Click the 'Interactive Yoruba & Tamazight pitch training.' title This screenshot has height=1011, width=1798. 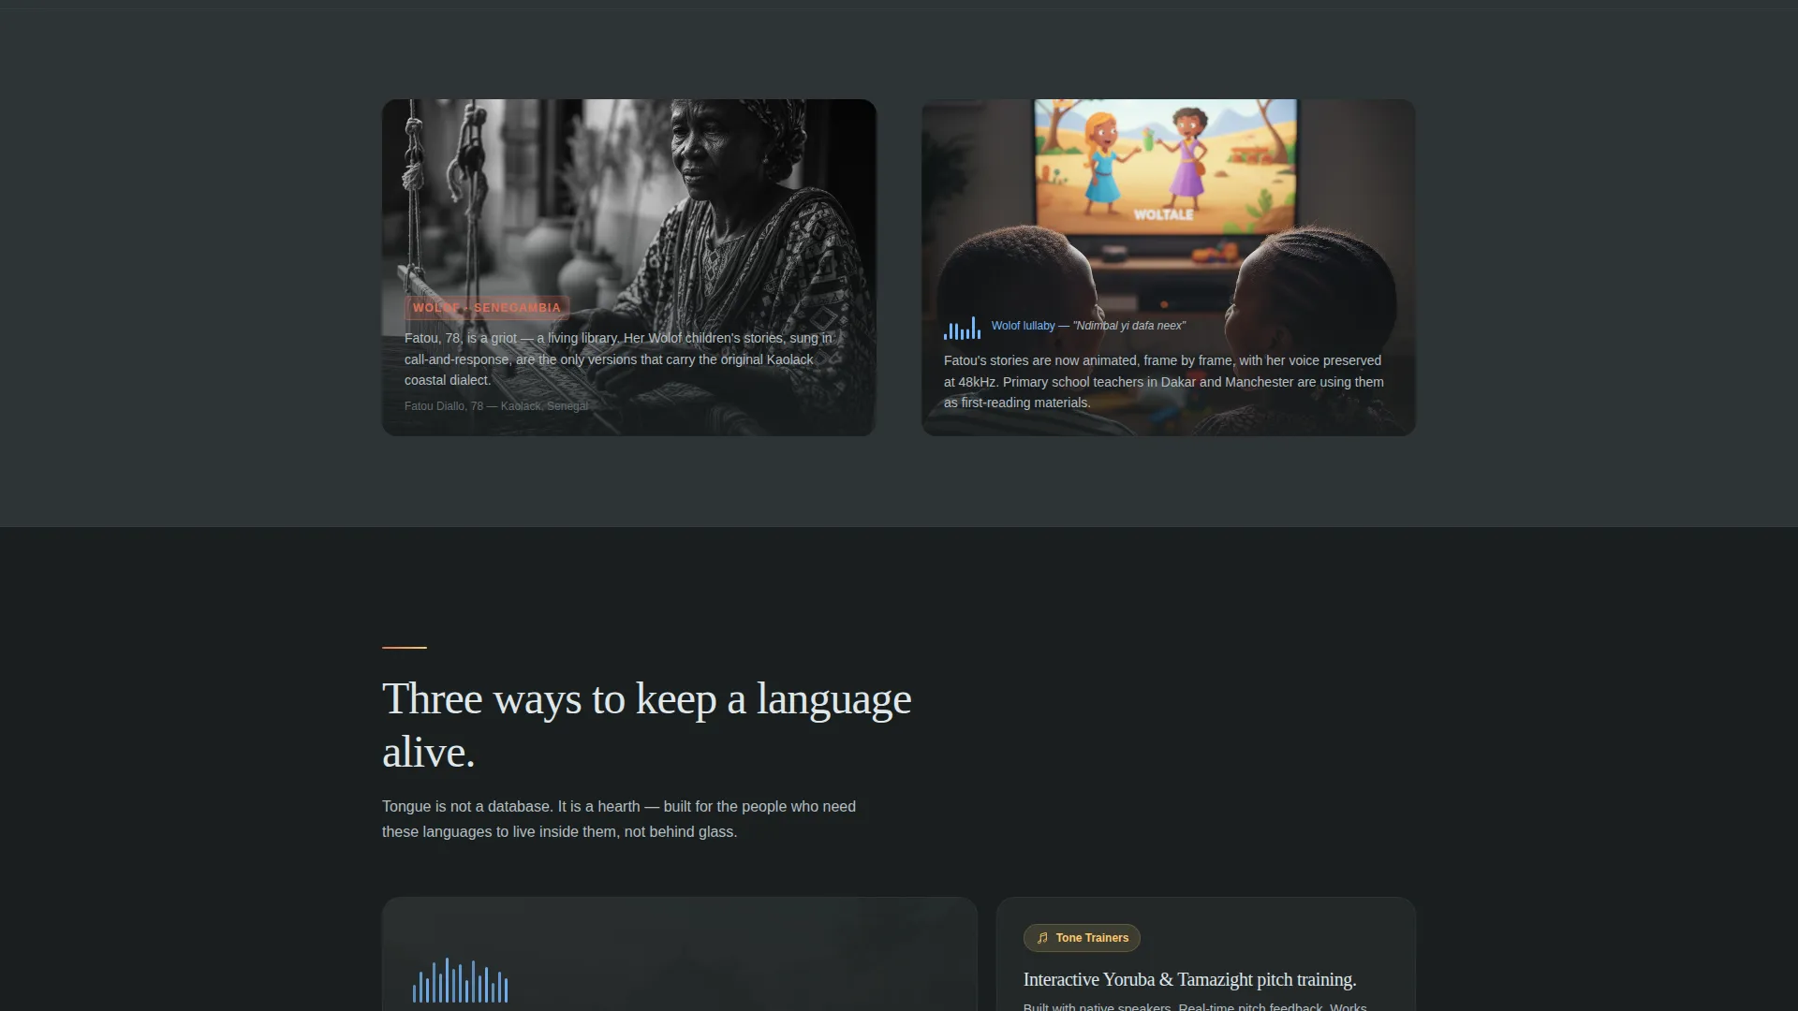[1189, 979]
